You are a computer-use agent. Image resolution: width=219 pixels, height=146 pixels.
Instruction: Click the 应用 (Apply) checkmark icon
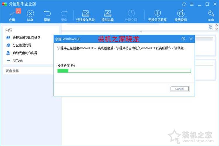[x=12, y=14]
